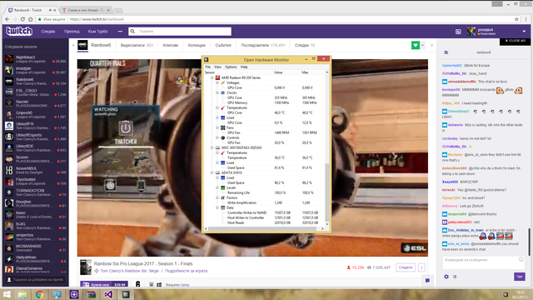
Task: Click the UbisoftEsports channel avatar in sidebar
Action: tap(9, 137)
